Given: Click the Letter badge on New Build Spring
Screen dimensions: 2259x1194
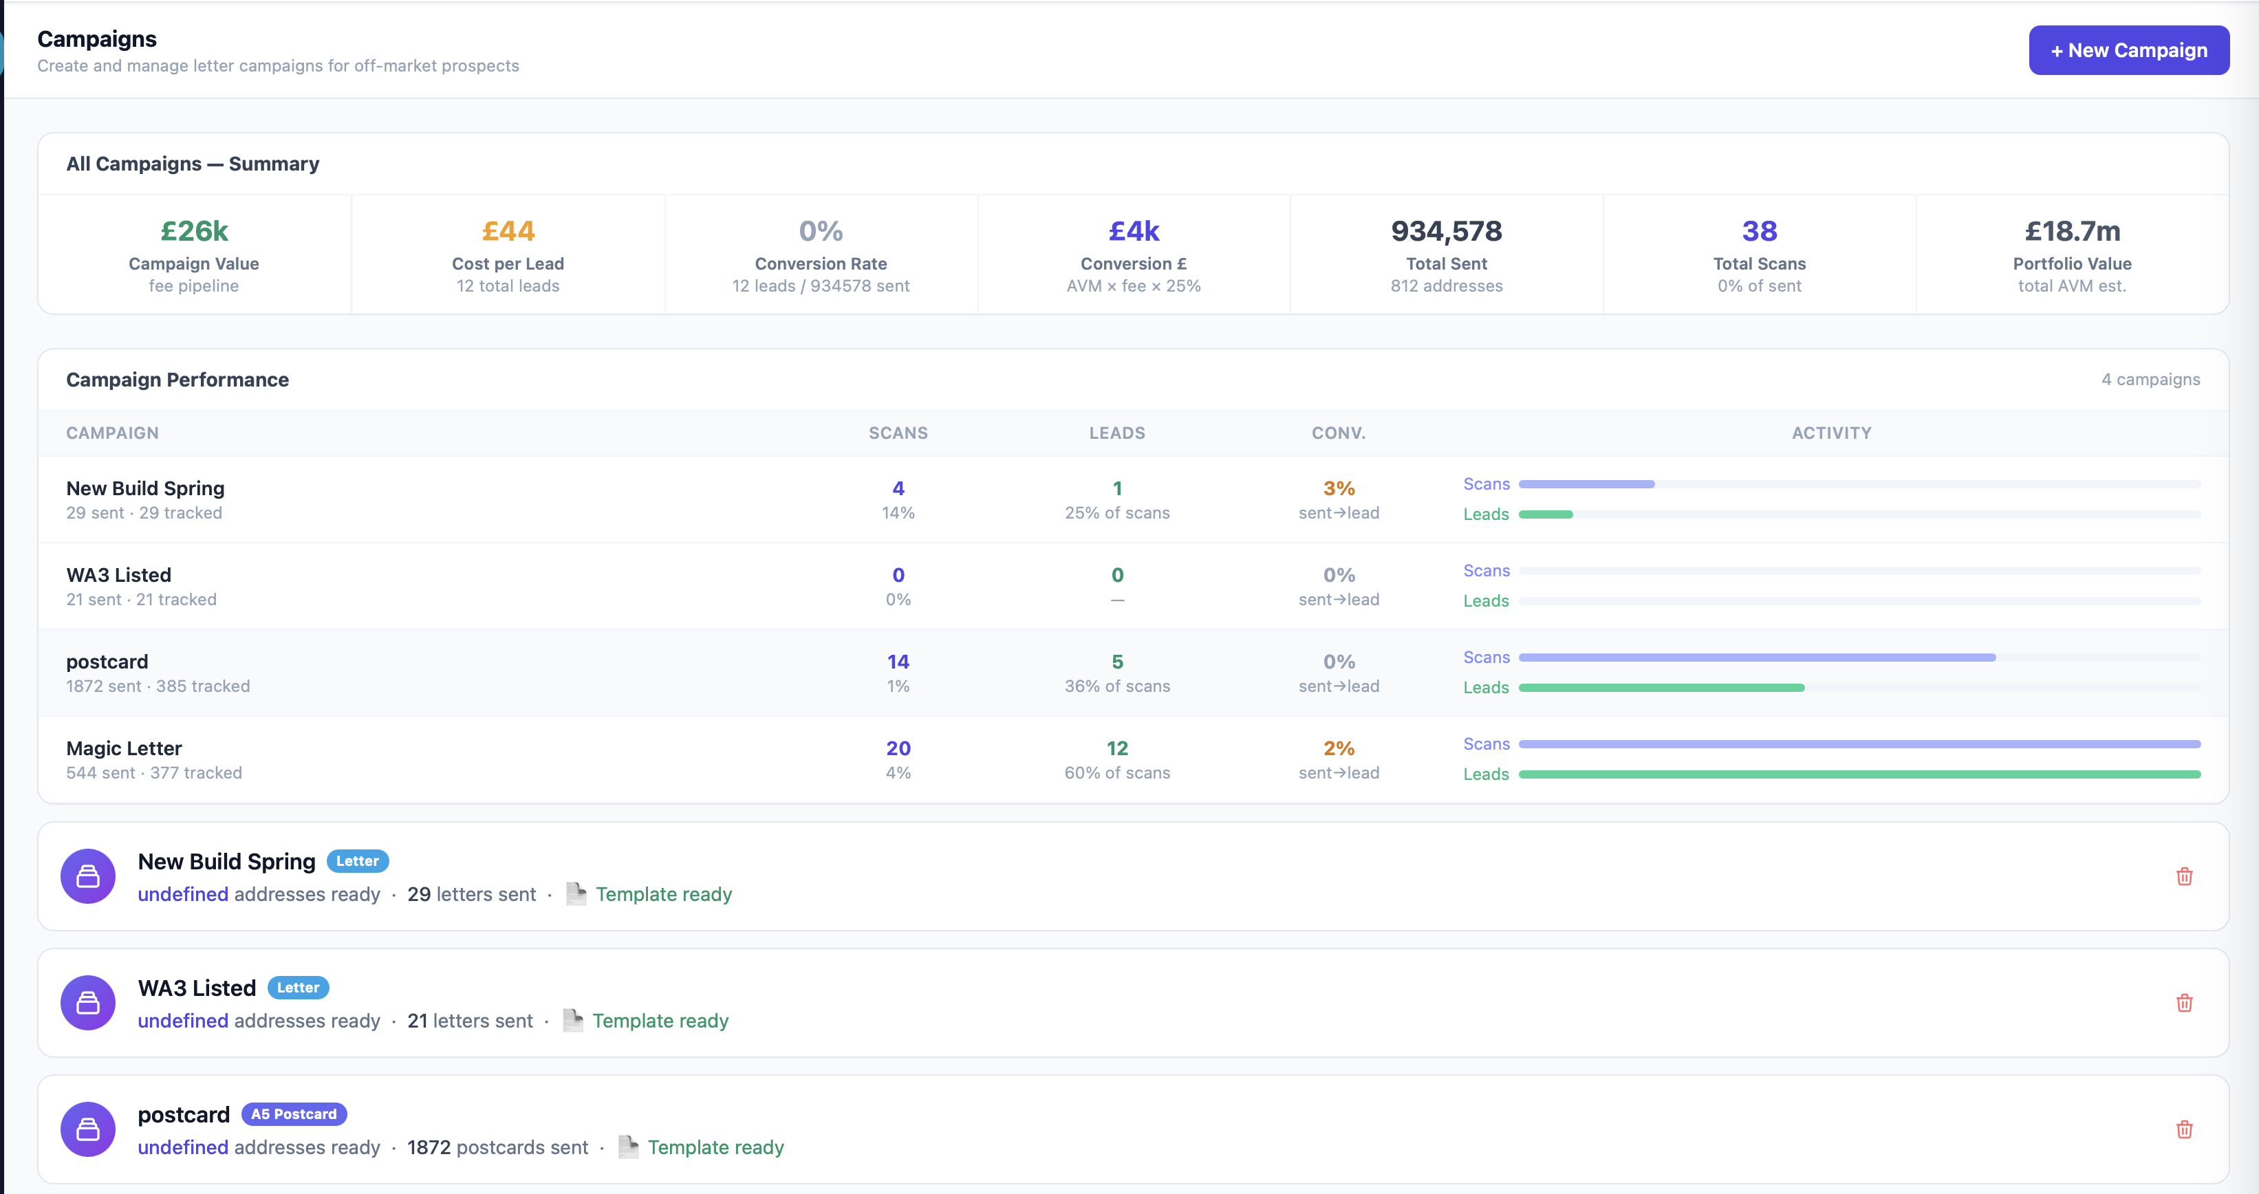Looking at the screenshot, I should point(358,861).
